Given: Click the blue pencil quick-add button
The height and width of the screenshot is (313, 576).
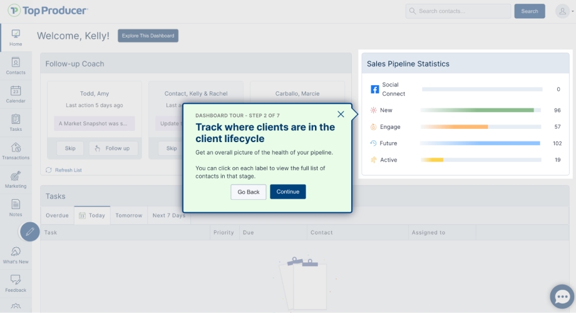Looking at the screenshot, I should pos(29,232).
